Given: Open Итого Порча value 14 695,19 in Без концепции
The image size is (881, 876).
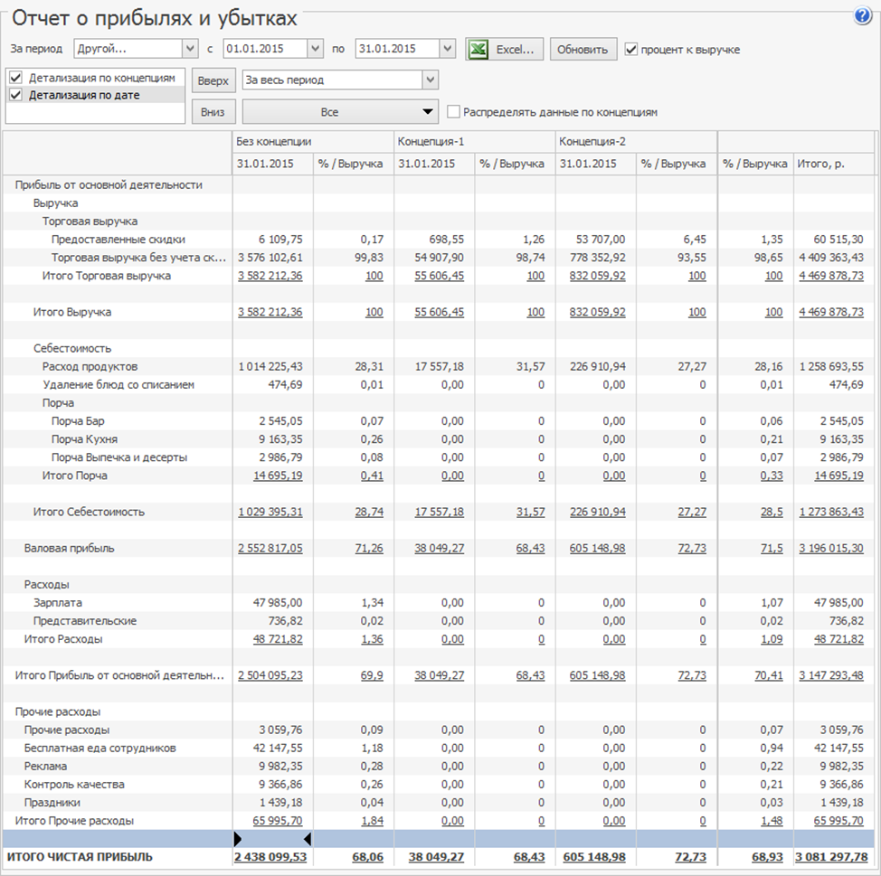Looking at the screenshot, I should click(278, 476).
